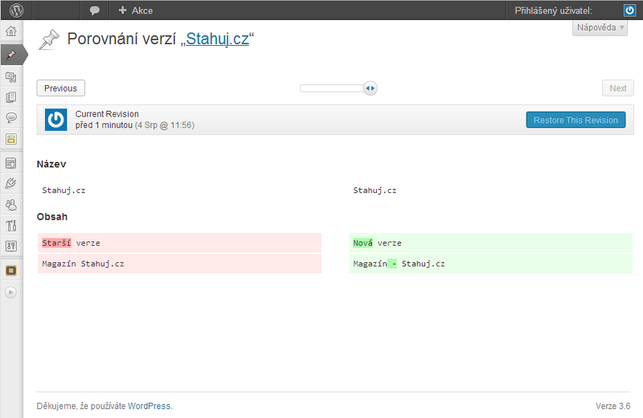Image resolution: width=643 pixels, height=418 pixels.
Task: Click the Next revision button
Action: 617,88
